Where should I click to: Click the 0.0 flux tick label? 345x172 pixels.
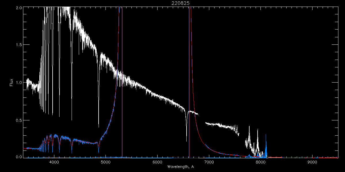(x=19, y=157)
